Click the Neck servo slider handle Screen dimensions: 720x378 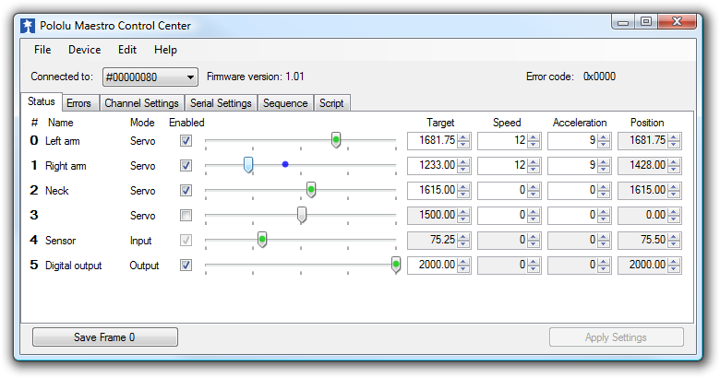[x=311, y=189]
